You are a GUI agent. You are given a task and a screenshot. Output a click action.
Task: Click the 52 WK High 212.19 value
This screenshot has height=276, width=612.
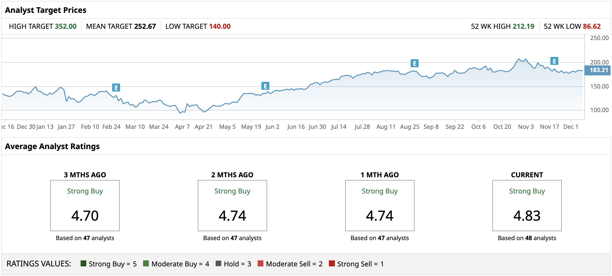[x=523, y=26]
